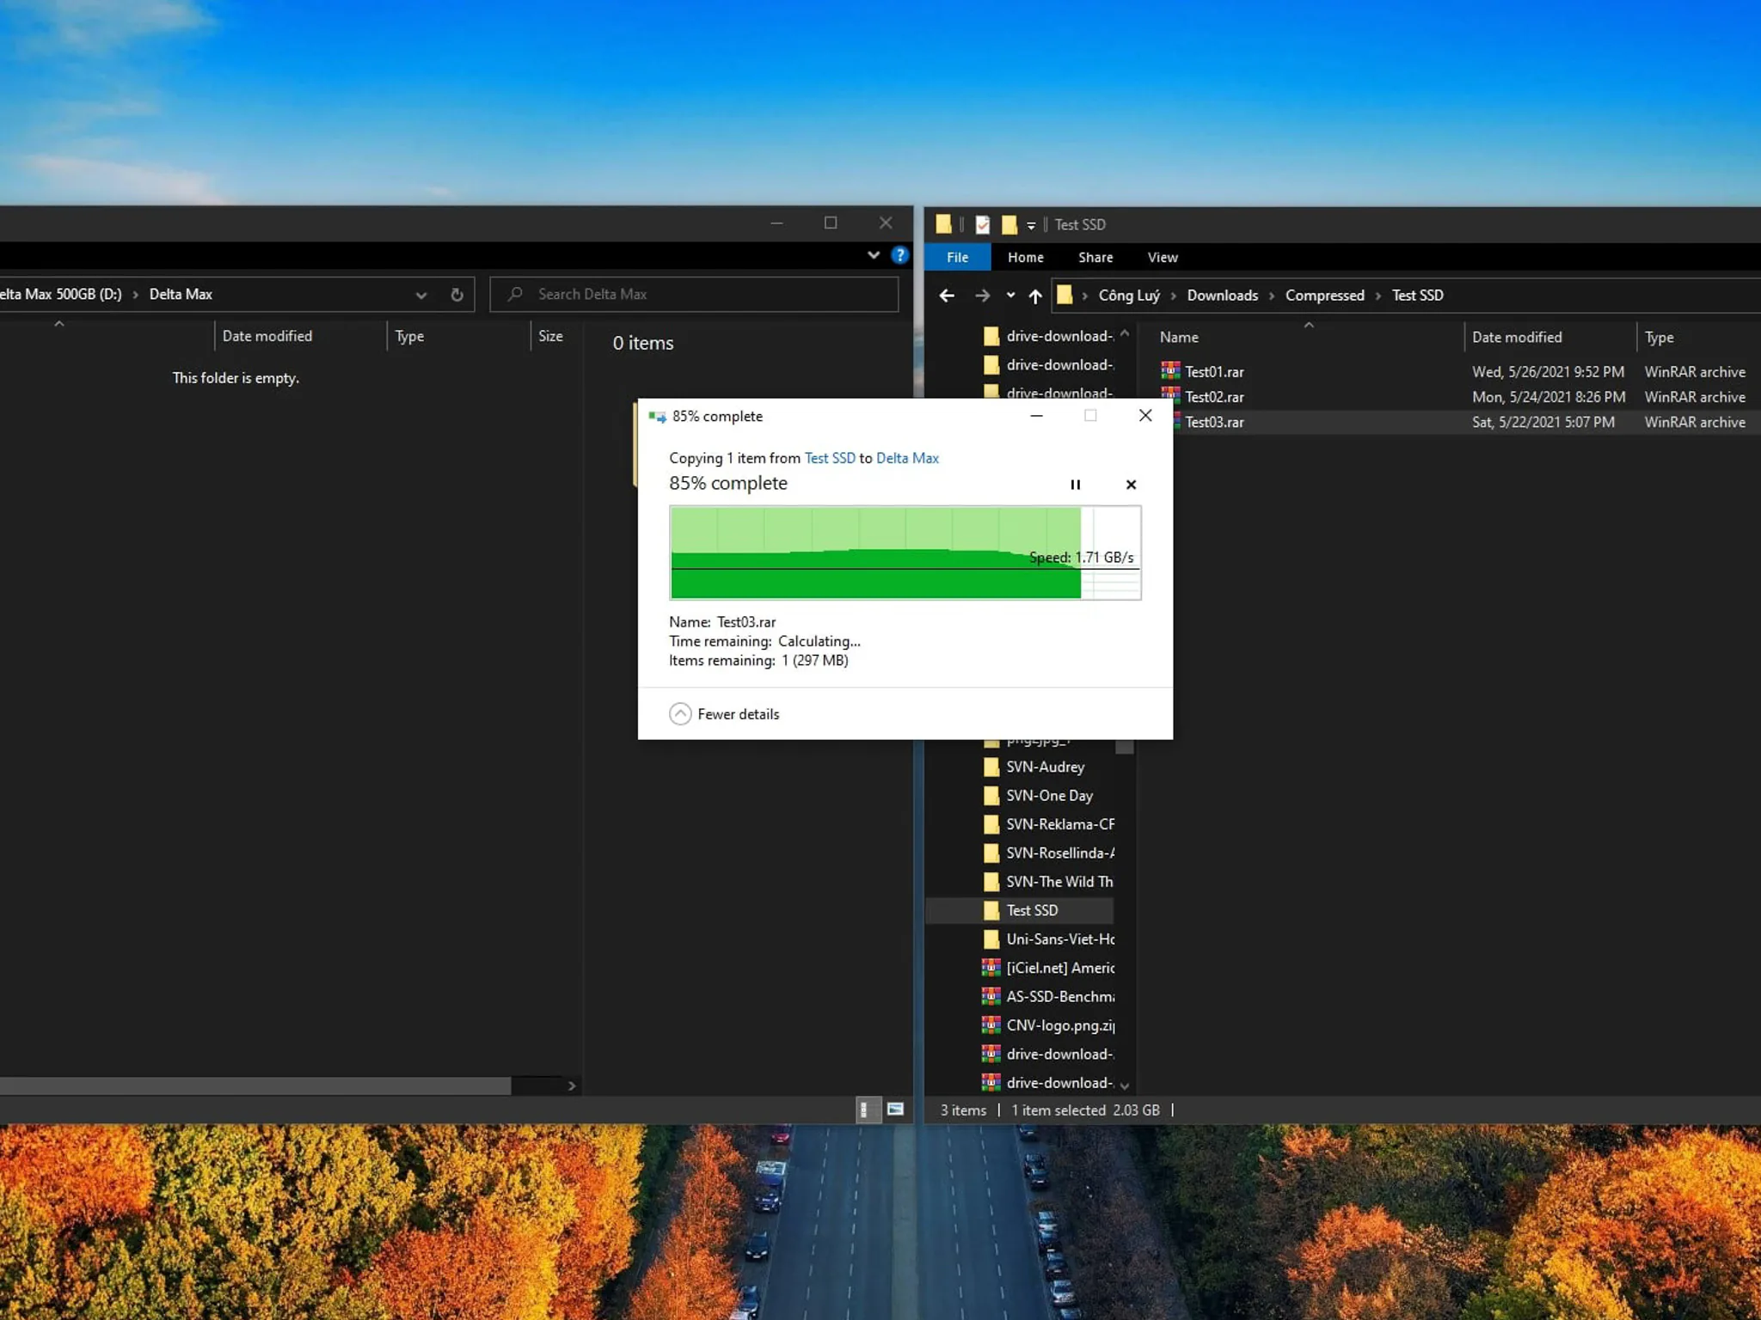This screenshot has height=1320, width=1761.
Task: Open the File tab in Test SSD window
Action: click(x=957, y=257)
